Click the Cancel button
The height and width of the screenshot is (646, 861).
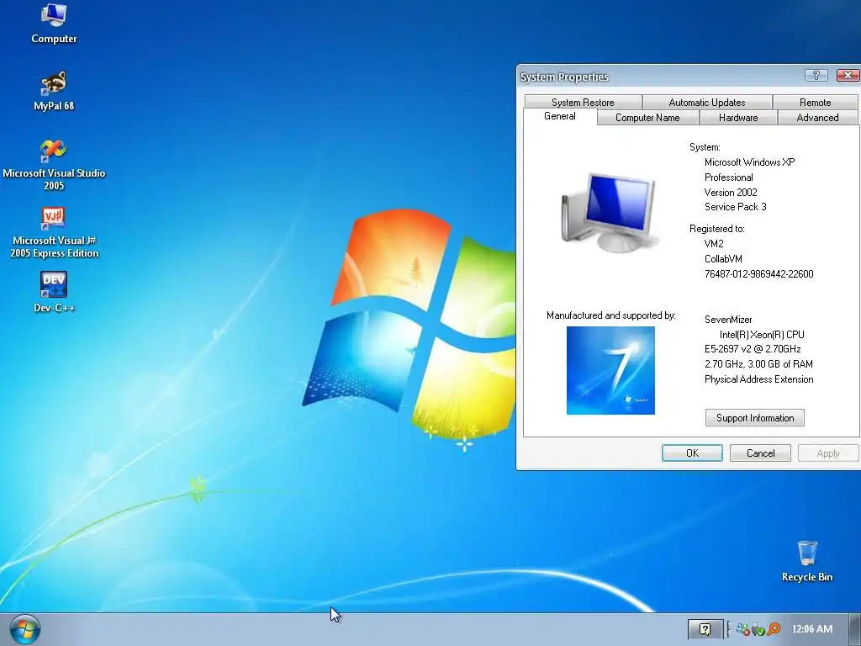click(x=760, y=453)
